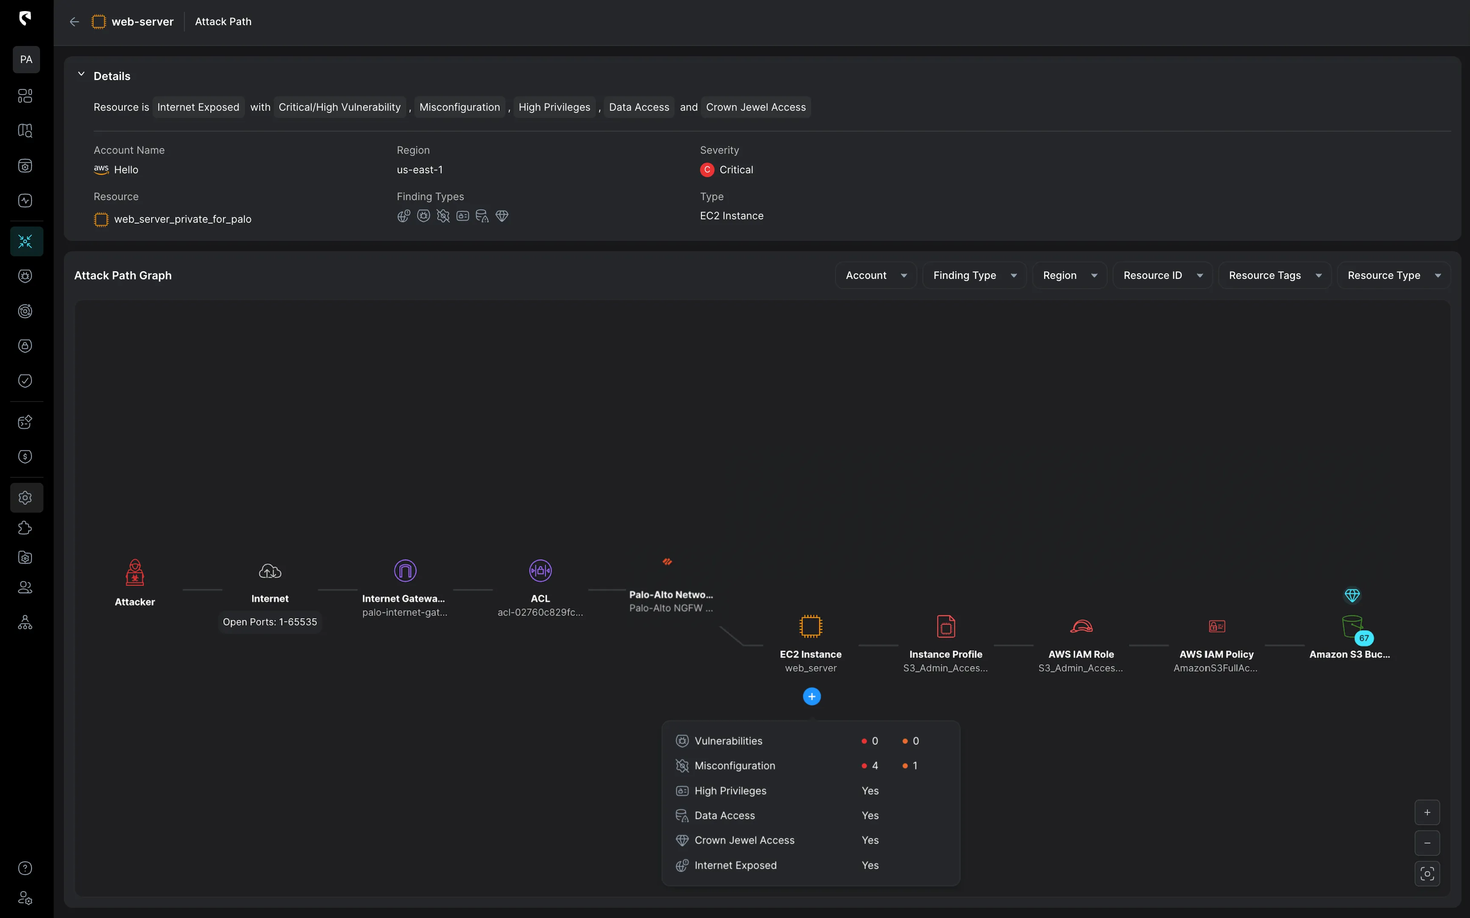1470x918 pixels.
Task: Open the Account filter dropdown
Action: coord(876,275)
